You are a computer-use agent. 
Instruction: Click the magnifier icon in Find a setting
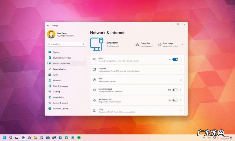84,44
